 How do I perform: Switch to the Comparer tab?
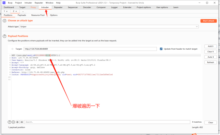101,7
